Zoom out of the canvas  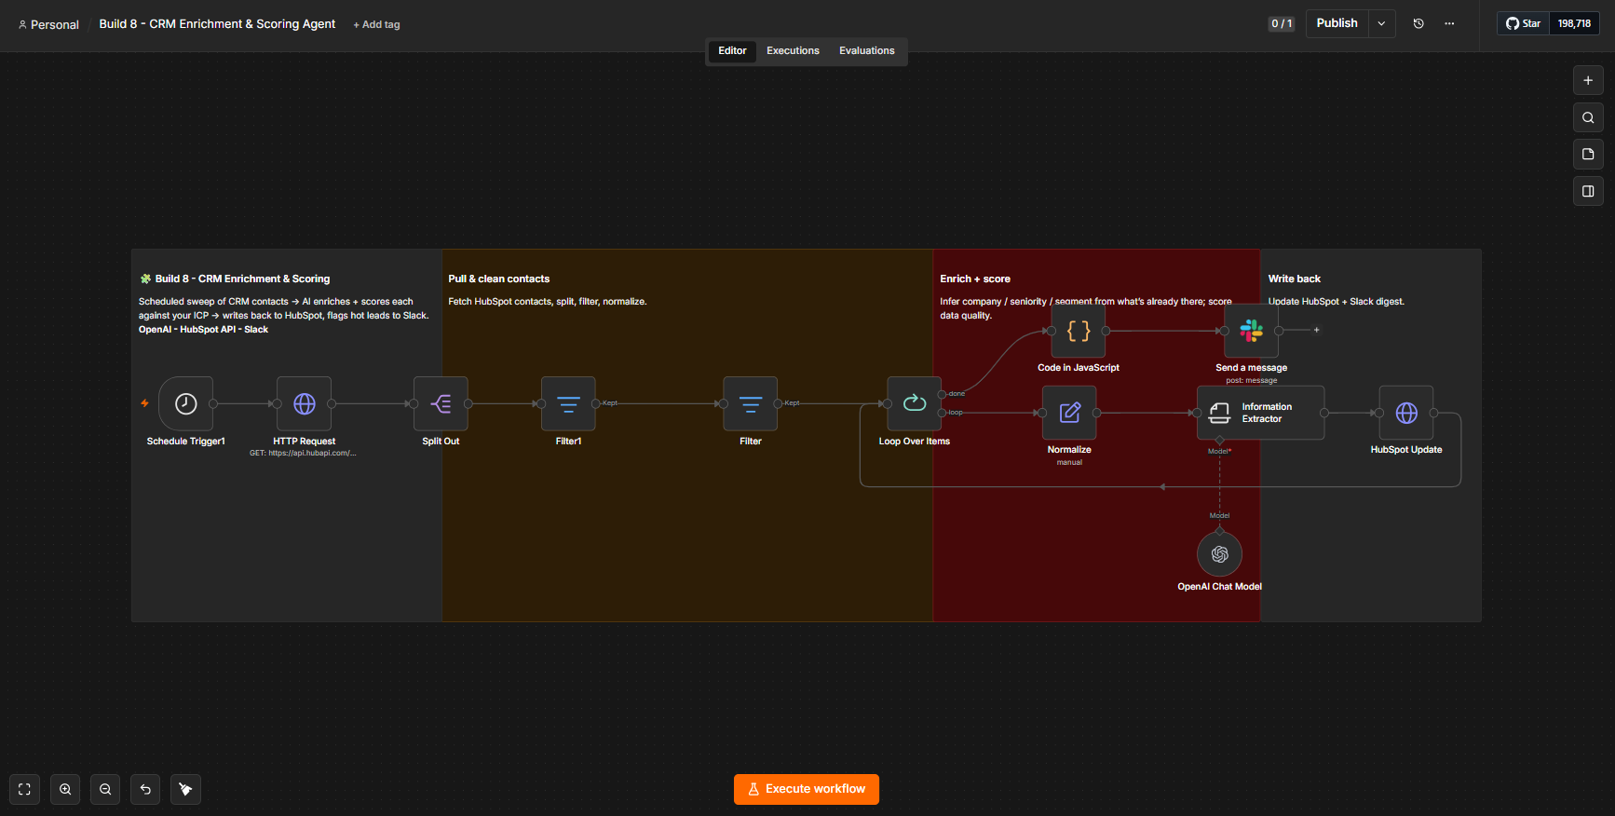105,789
